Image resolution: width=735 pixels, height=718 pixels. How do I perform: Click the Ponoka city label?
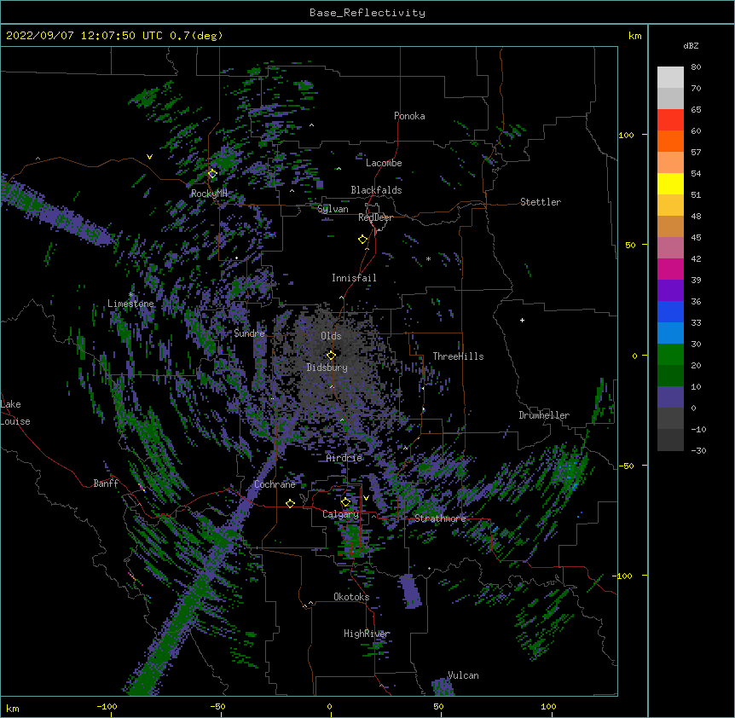pyautogui.click(x=409, y=116)
